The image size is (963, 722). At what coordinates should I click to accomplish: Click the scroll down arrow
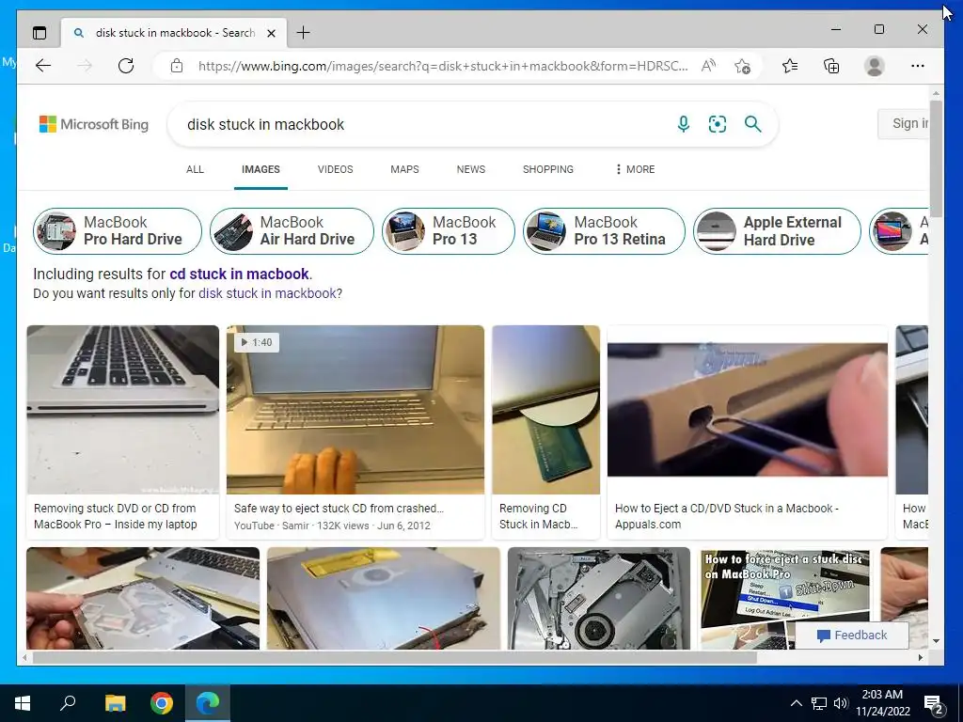click(x=936, y=641)
